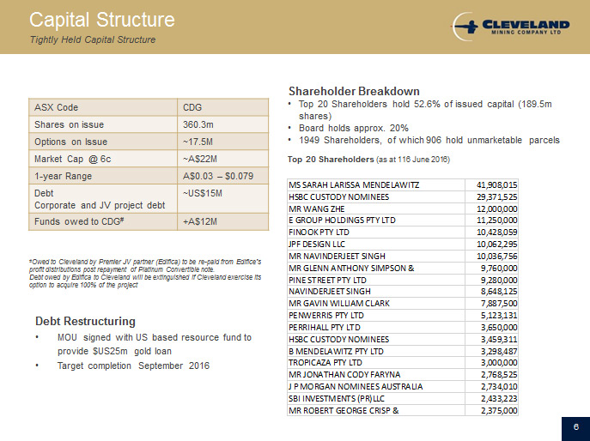
Task: Click the 2,375,000 share count
Action: click(499, 411)
